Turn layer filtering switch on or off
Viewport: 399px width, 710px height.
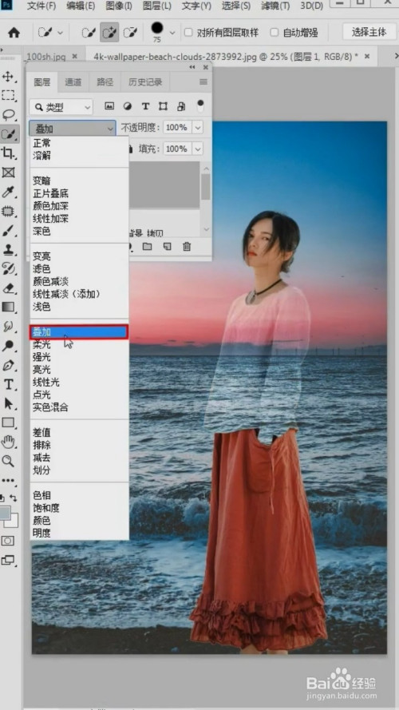click(200, 106)
